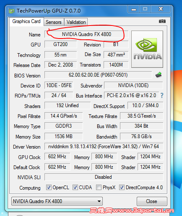Click the camera screenshot icon
Viewport: 182px width, 216px height.
coord(162,21)
